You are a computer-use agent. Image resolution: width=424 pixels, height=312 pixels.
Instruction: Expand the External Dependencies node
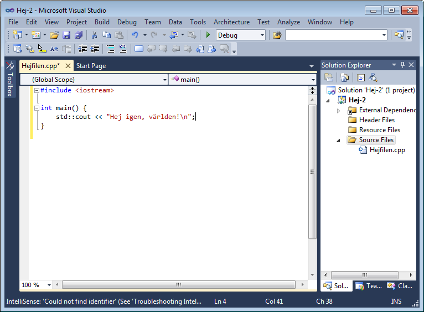tap(338, 111)
